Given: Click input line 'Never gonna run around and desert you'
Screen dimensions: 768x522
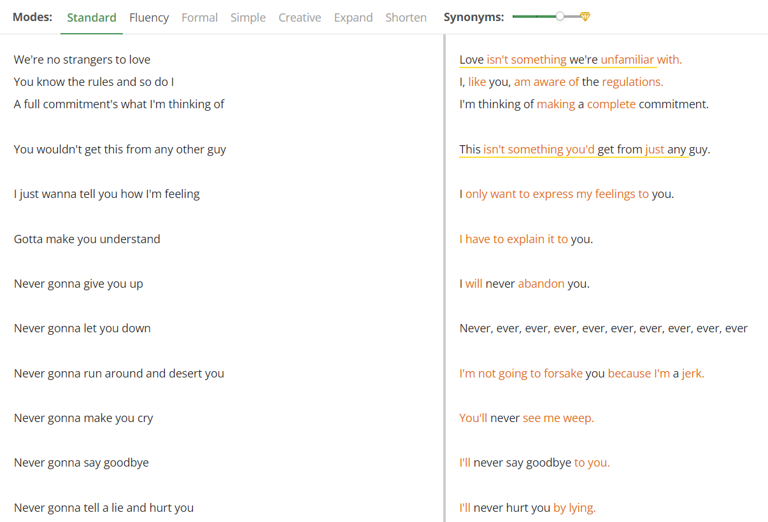Looking at the screenshot, I should [x=119, y=373].
